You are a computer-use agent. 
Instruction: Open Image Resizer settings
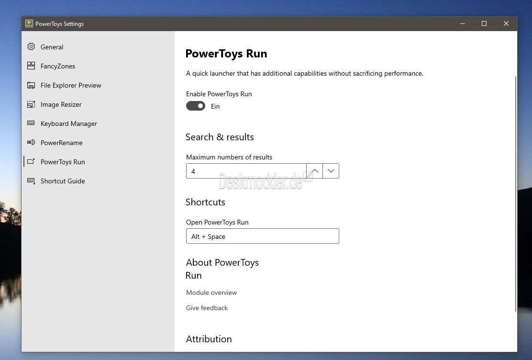click(98, 104)
